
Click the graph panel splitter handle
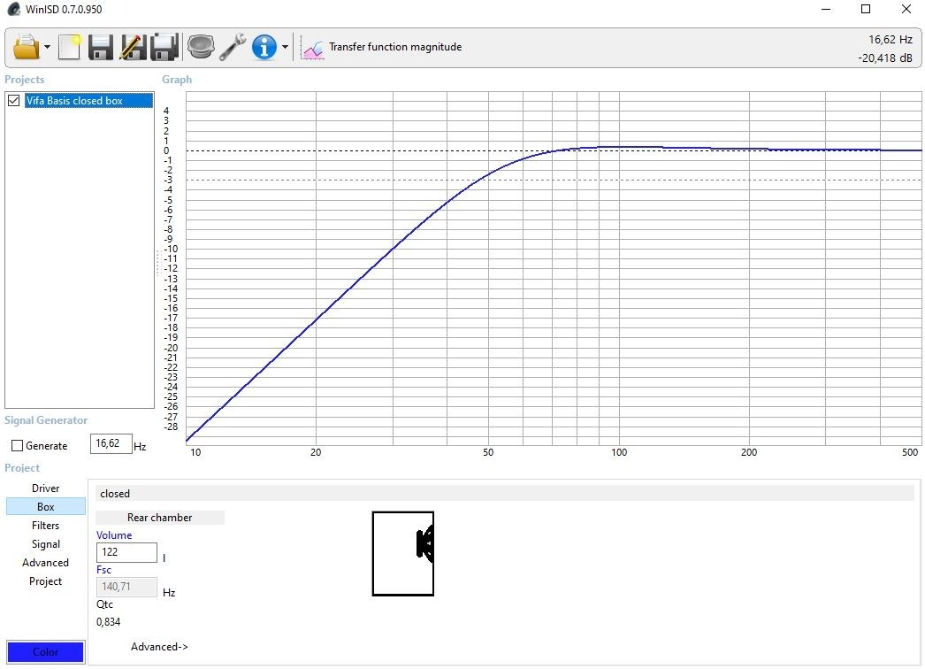point(158,263)
